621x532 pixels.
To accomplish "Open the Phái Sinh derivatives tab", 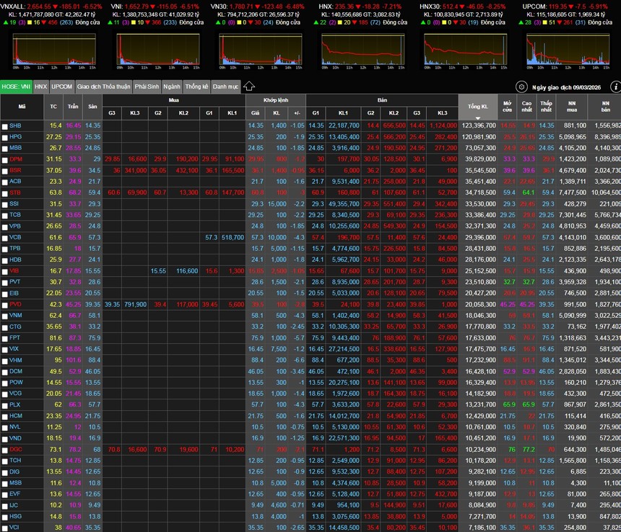I will click(147, 87).
